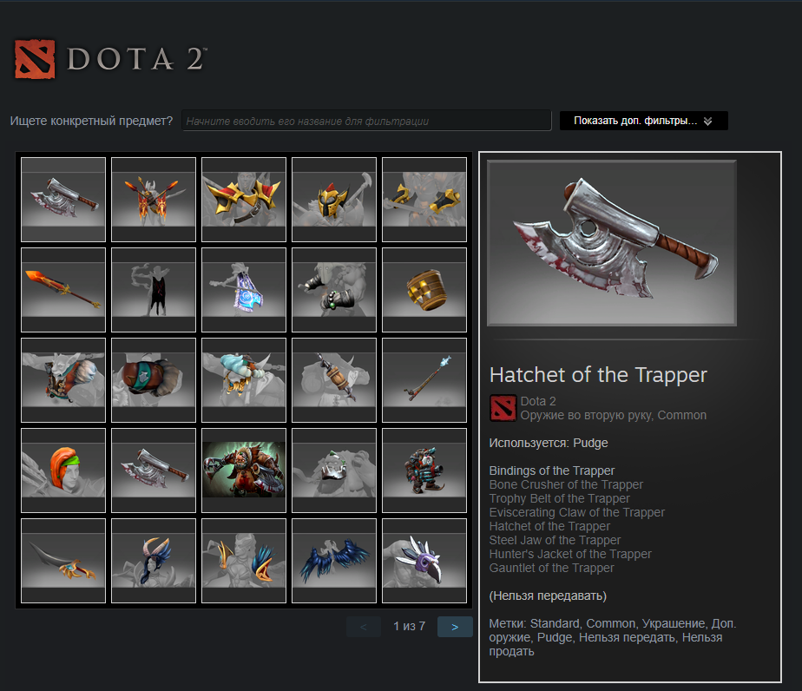The height and width of the screenshot is (691, 802).
Task: Click large Hatchet of the Trapper preview
Action: (612, 242)
